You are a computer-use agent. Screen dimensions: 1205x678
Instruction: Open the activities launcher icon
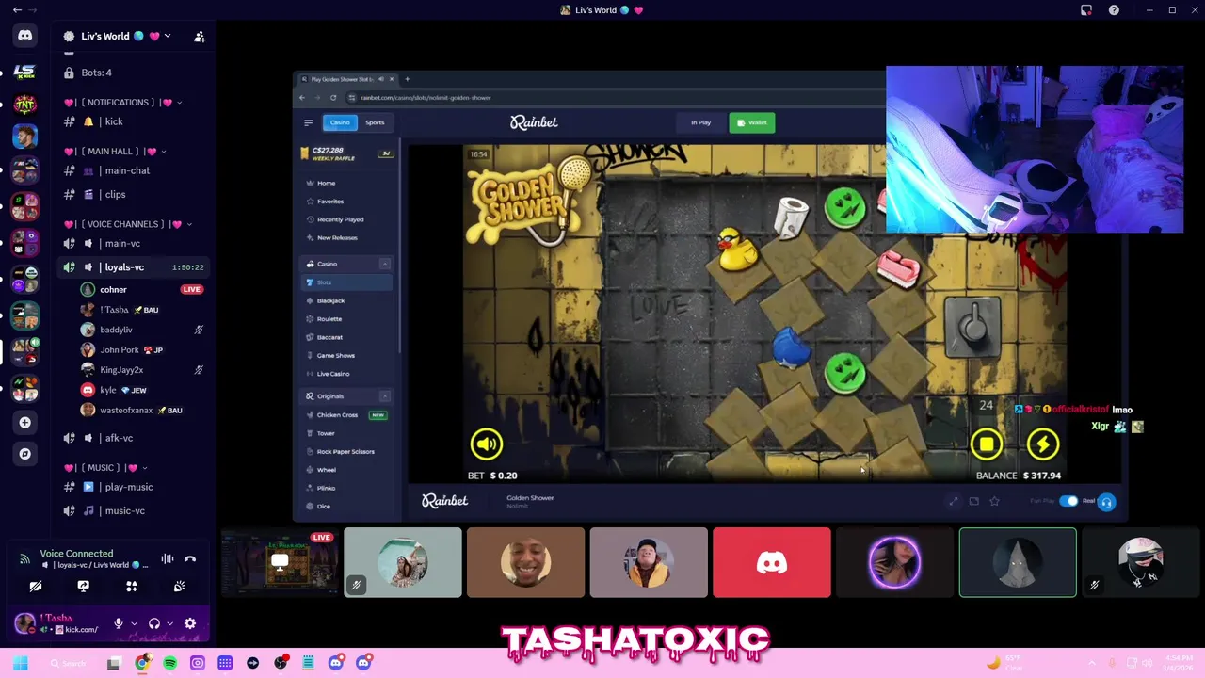click(132, 586)
